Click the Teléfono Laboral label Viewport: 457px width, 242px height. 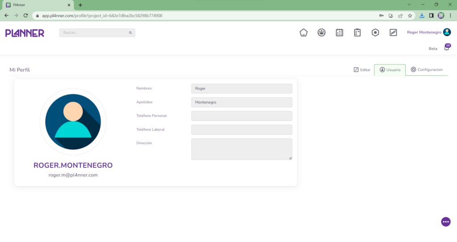point(150,129)
